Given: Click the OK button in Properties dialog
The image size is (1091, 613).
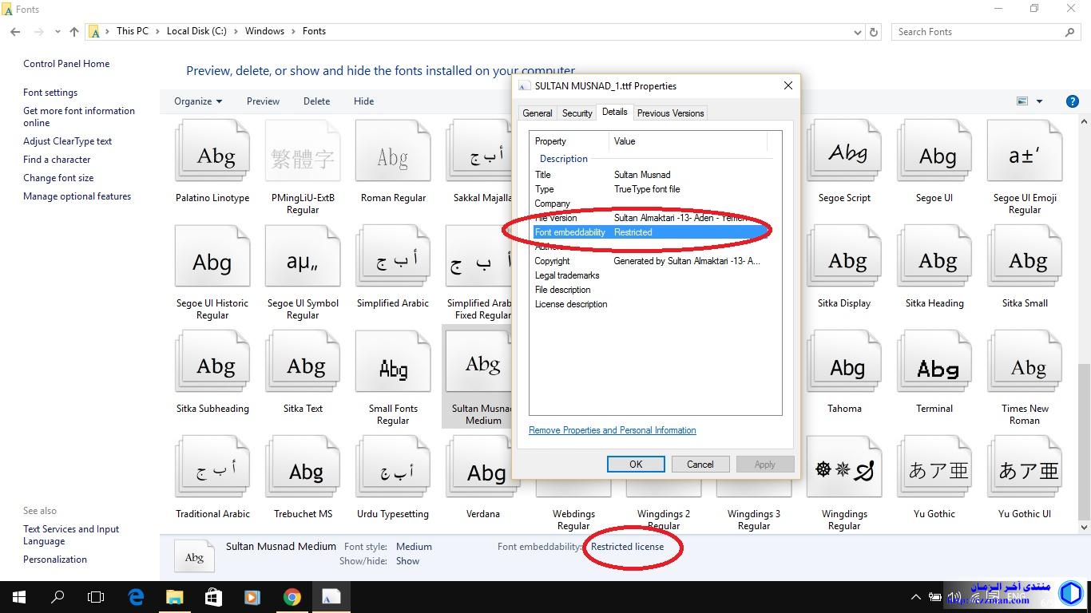Looking at the screenshot, I should point(636,465).
